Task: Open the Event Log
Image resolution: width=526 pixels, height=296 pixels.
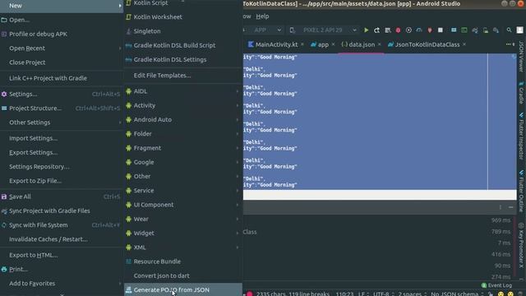Action: click(x=496, y=285)
